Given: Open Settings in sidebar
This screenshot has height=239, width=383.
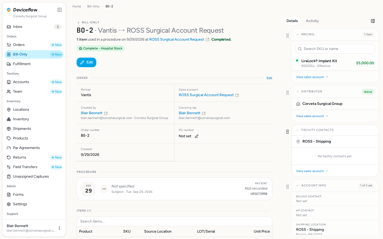Looking at the screenshot, I should 34,204.
